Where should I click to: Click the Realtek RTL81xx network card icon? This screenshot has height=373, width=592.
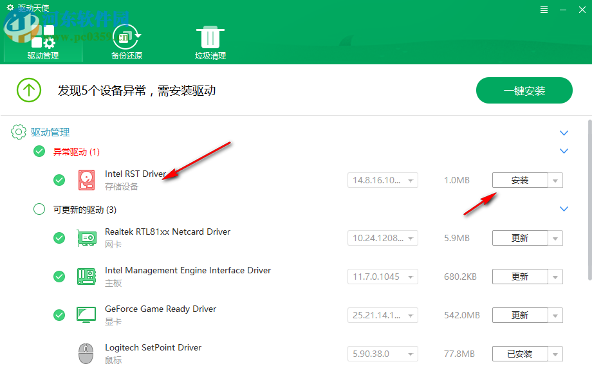click(86, 238)
